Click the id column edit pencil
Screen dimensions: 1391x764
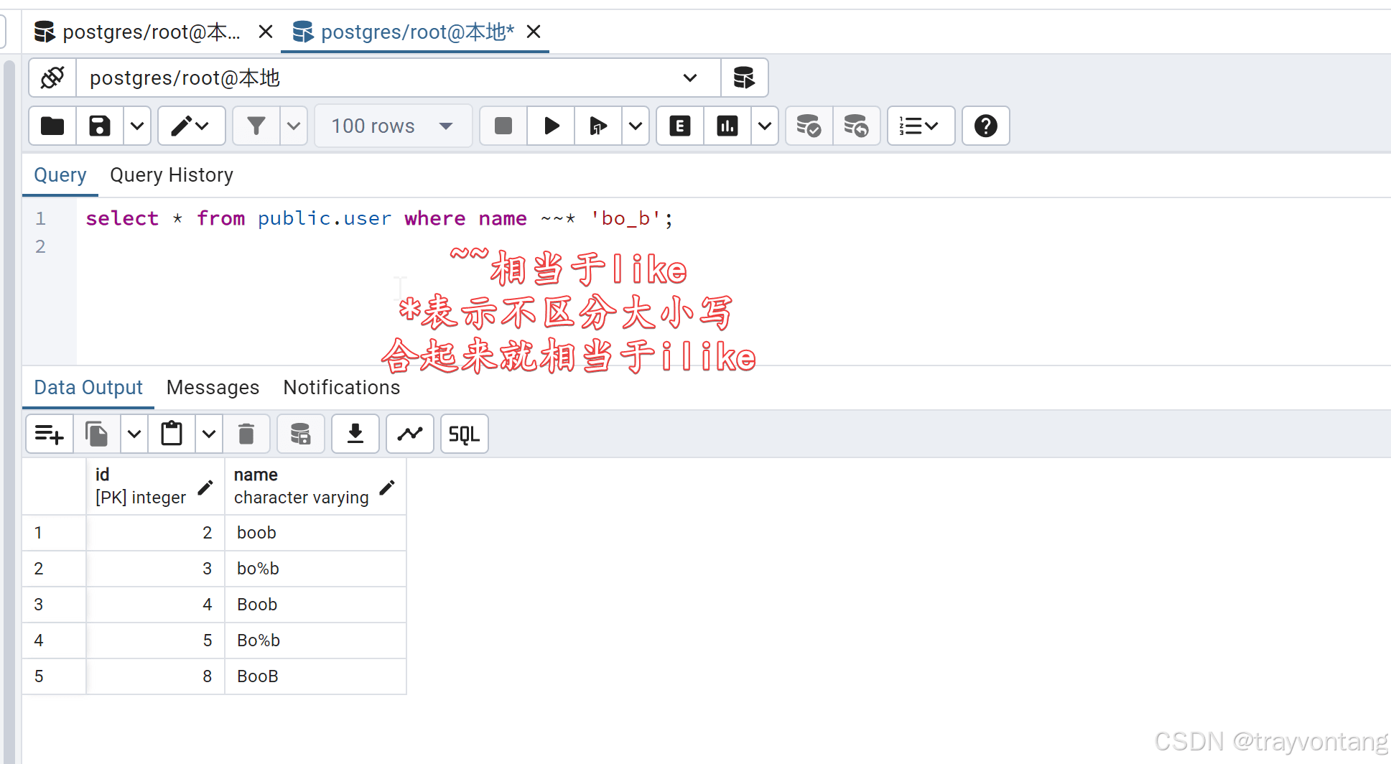click(x=205, y=488)
